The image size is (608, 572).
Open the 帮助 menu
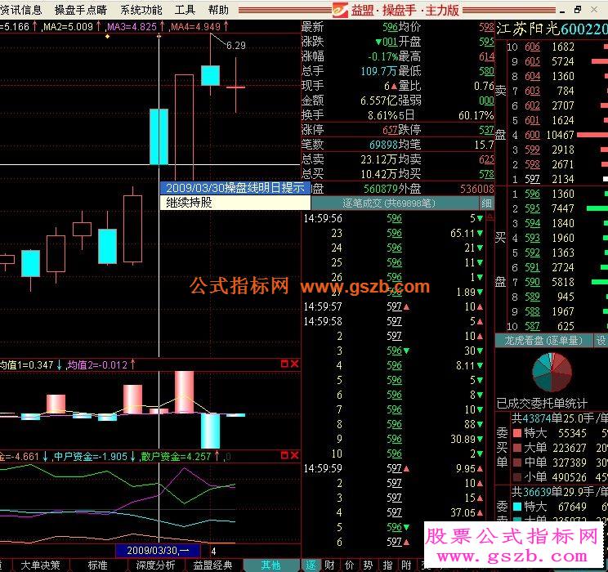[218, 9]
